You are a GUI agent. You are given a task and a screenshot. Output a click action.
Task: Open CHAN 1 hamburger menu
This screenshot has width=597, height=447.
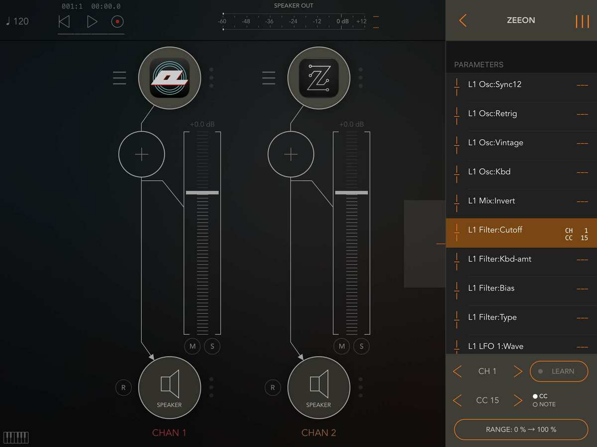[x=119, y=78]
